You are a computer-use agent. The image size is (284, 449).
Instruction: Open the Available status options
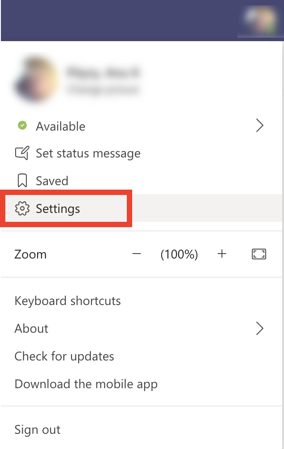141,126
